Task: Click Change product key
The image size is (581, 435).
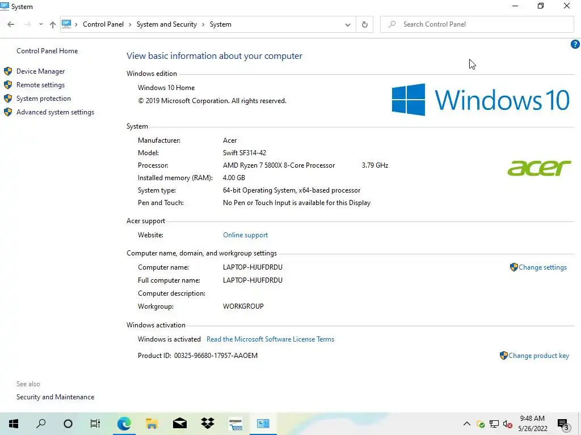Action: tap(538, 356)
